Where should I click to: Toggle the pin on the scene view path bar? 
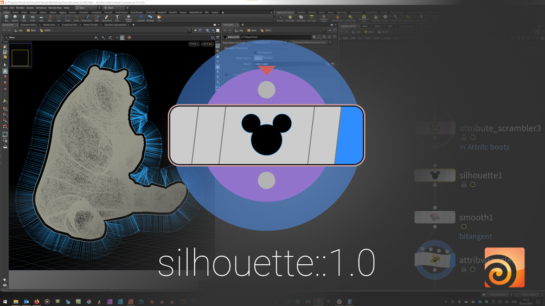pos(195,30)
